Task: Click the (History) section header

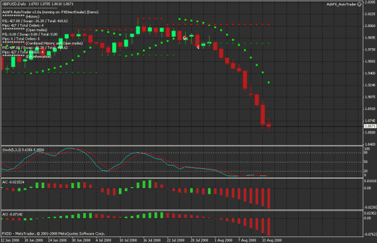Action: 33,16
